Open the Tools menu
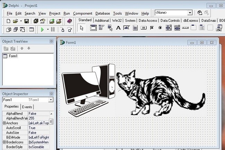 pyautogui.click(x=118, y=13)
